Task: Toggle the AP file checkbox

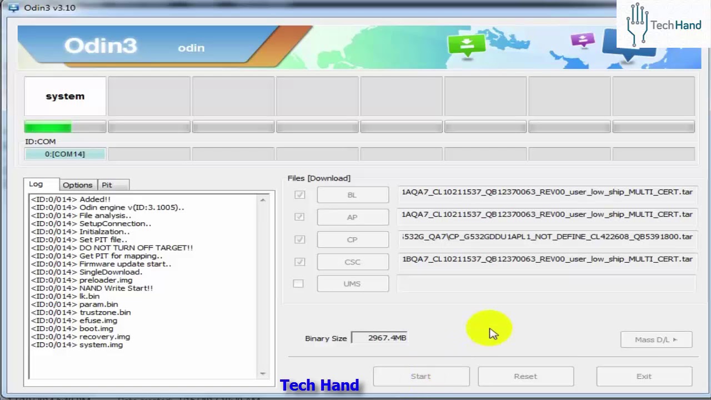Action: tap(300, 217)
